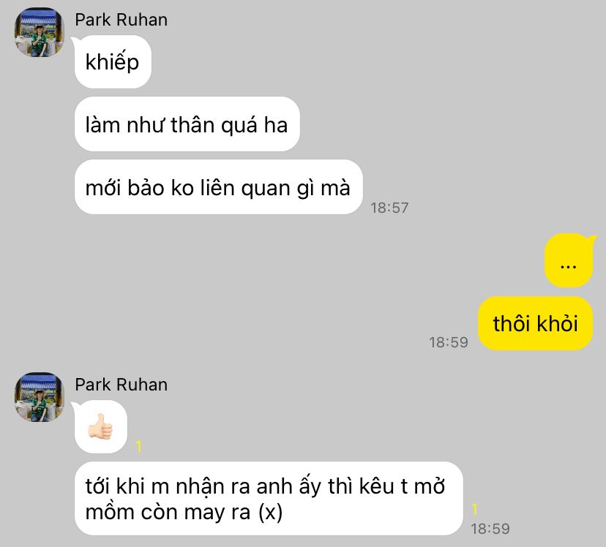
Task: Tap the 18:59 timestamp under the last message
Action: tap(490, 529)
